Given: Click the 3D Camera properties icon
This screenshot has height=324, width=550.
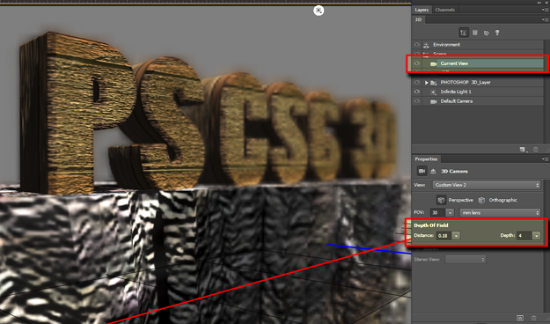Looking at the screenshot, I should (x=422, y=171).
